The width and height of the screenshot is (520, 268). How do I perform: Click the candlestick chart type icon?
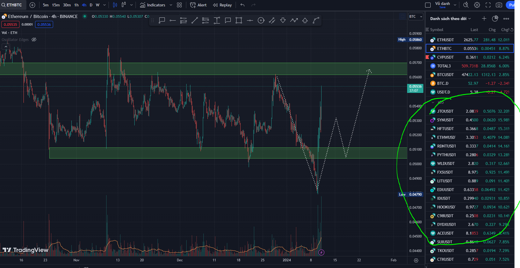click(114, 5)
